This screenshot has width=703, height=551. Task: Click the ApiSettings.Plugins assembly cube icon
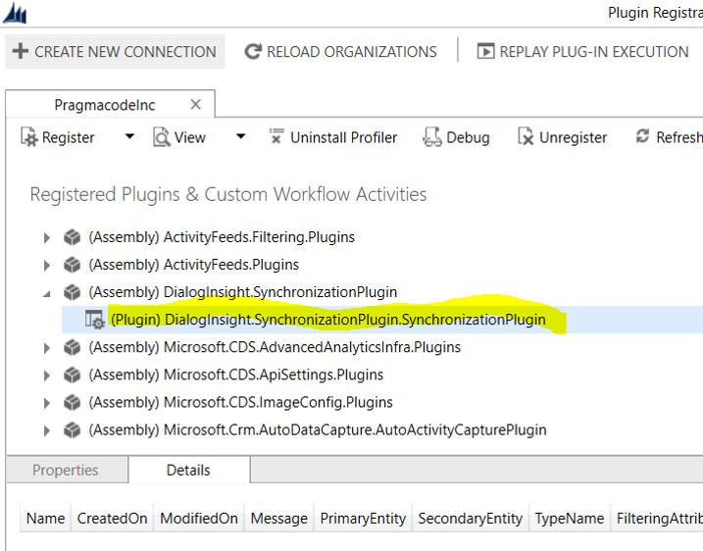point(72,375)
